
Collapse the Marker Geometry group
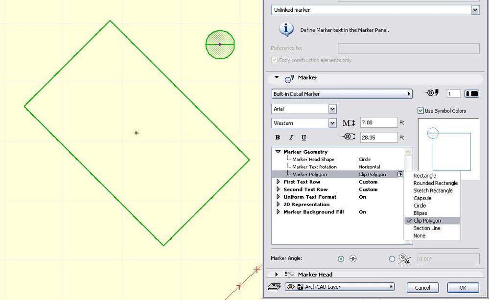[278, 152]
